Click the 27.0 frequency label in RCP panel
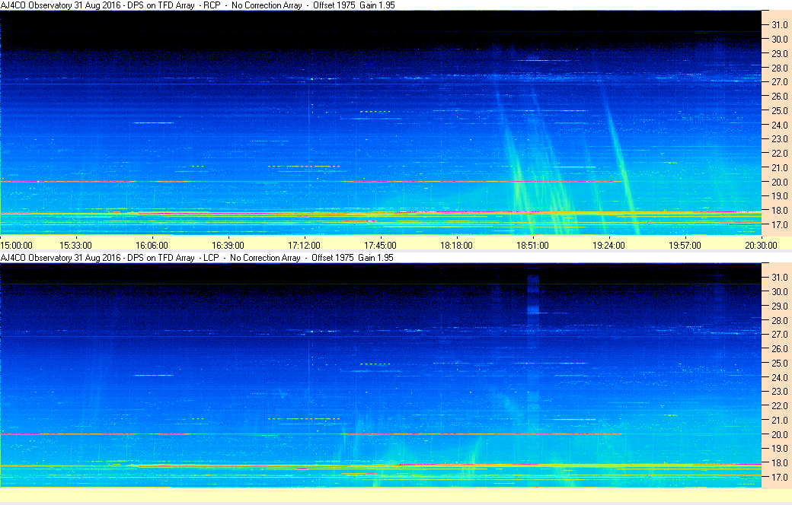 779,81
